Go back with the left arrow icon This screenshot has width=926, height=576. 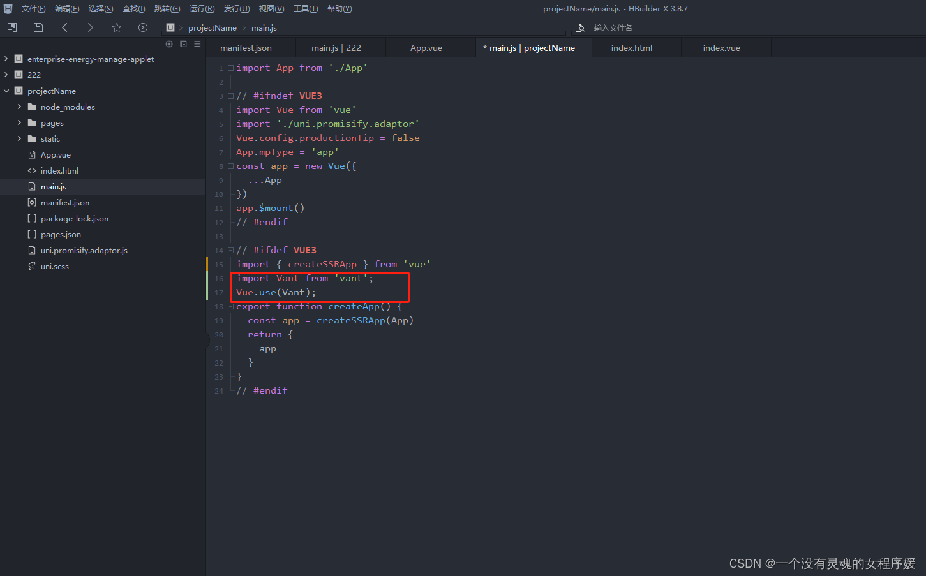(64, 27)
